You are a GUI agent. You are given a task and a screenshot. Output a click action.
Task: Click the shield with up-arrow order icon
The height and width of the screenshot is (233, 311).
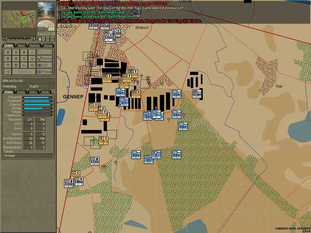(x=16, y=59)
